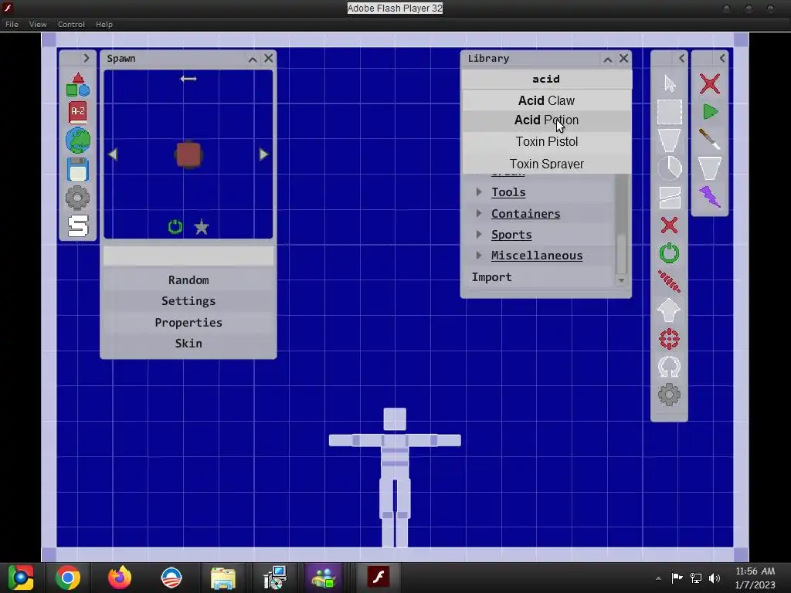The height and width of the screenshot is (593, 791).
Task: Select the up arrow thruster tool
Action: [x=670, y=310]
